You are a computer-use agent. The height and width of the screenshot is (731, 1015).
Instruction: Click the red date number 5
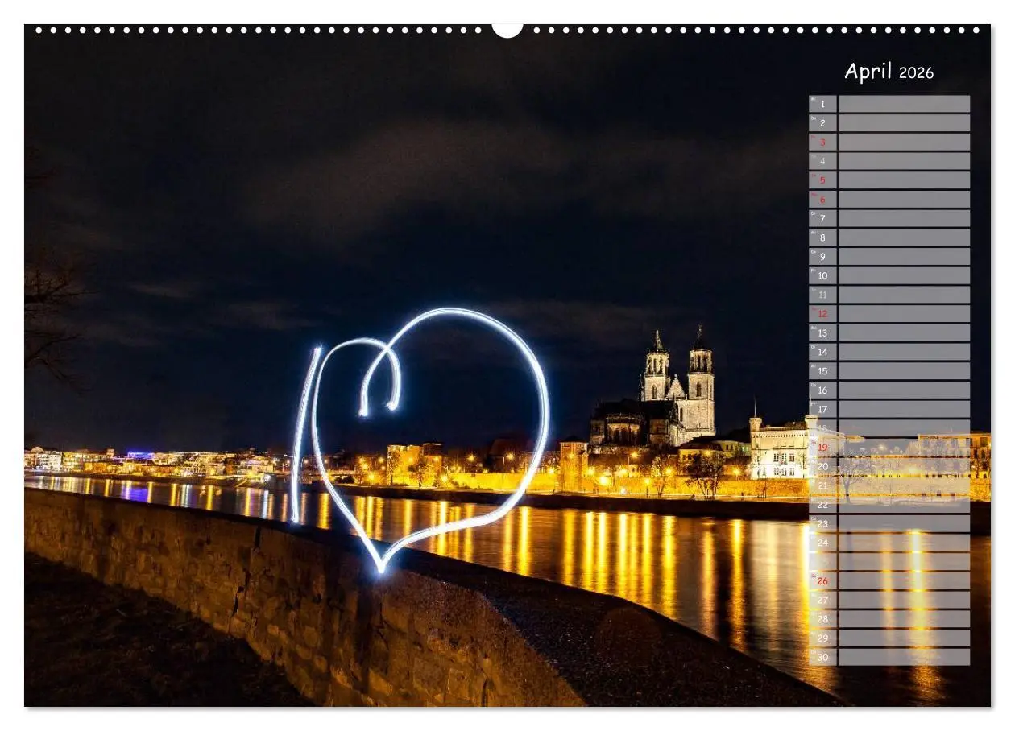pos(823,180)
